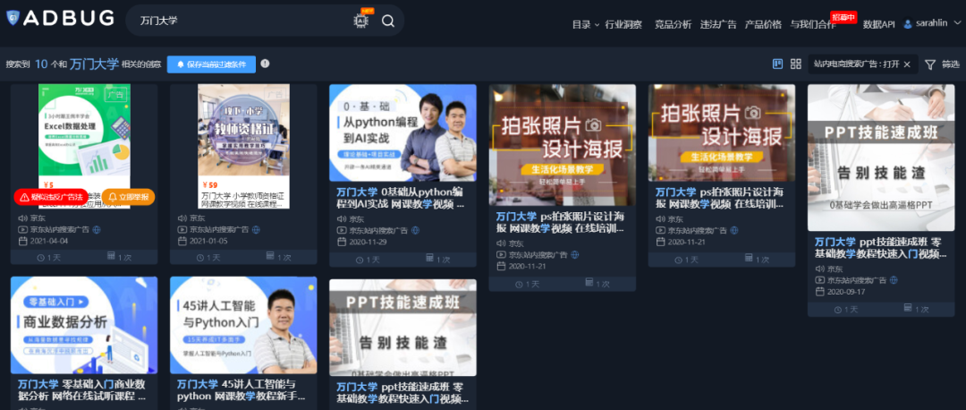Click the date text 2020-11-29

coord(369,242)
